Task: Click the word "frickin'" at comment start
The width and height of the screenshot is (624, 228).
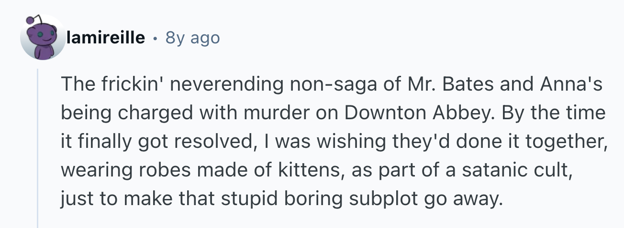Action: tap(123, 85)
